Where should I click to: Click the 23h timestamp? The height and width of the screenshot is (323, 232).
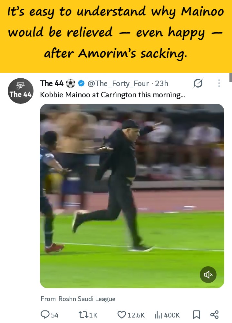162,83
